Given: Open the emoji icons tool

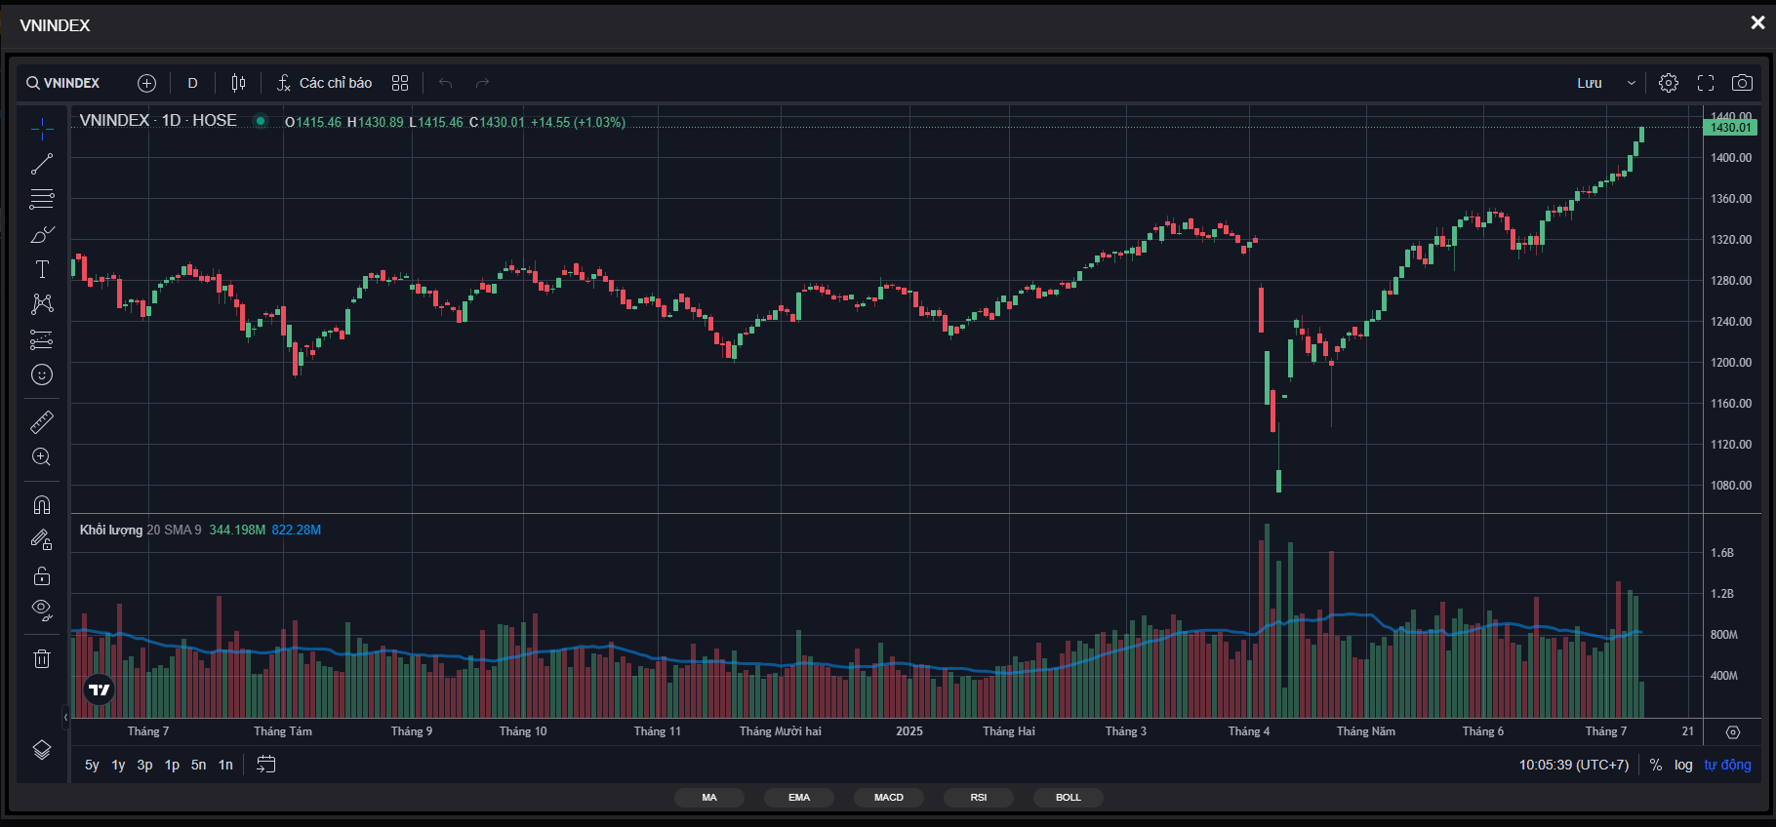Looking at the screenshot, I should [42, 374].
